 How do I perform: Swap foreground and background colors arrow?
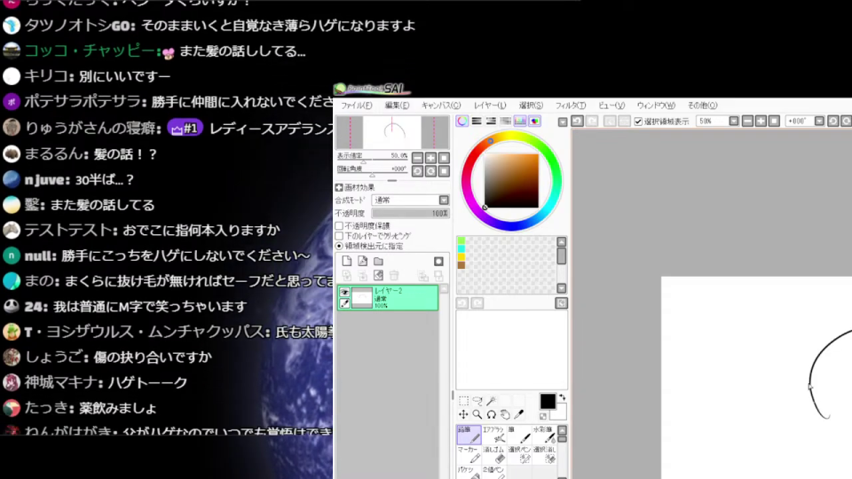[x=562, y=397]
